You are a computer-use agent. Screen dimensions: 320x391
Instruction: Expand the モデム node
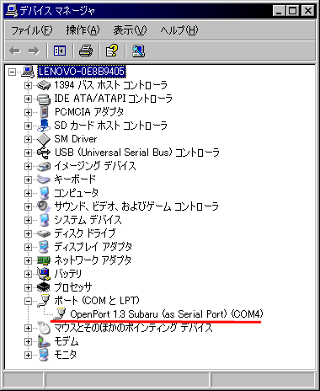(28, 341)
